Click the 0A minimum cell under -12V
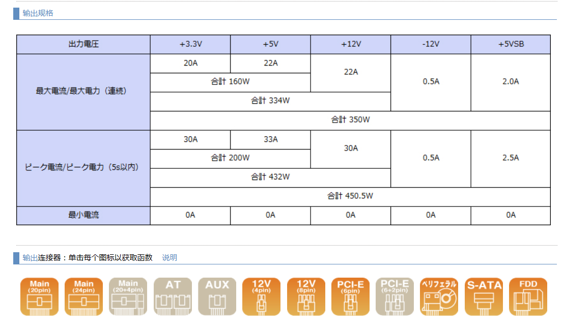The height and width of the screenshot is (329, 563). tap(431, 215)
